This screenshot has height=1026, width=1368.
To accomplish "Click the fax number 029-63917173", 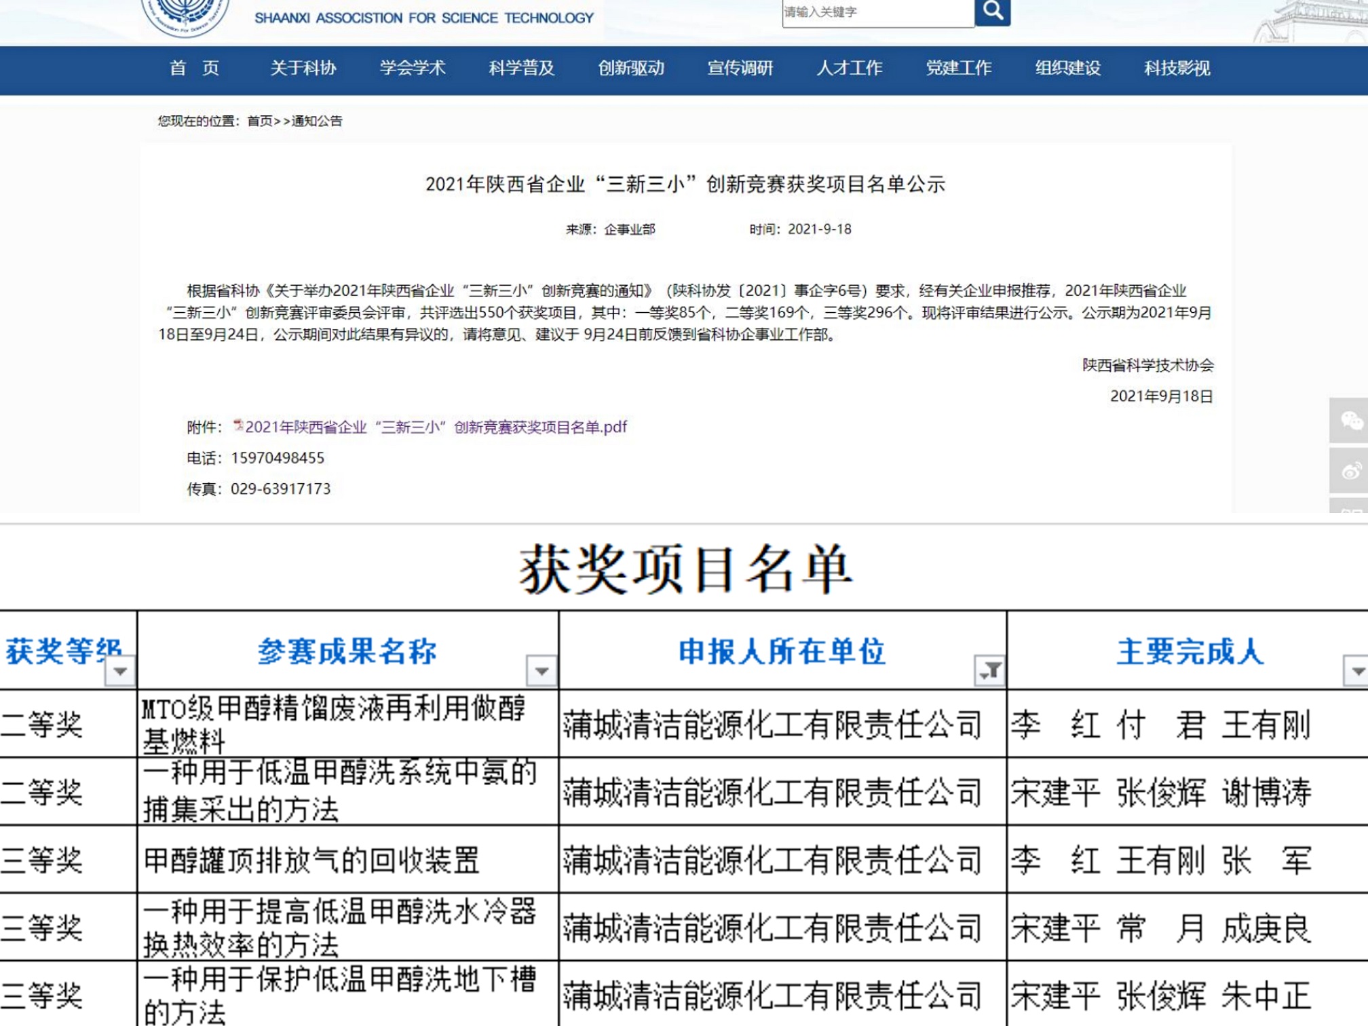I will point(280,489).
